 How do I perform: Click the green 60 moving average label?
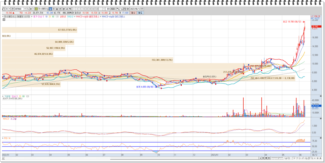click(53, 16)
